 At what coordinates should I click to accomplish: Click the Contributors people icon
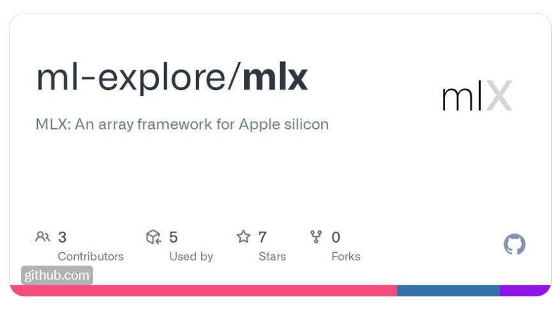click(x=43, y=237)
